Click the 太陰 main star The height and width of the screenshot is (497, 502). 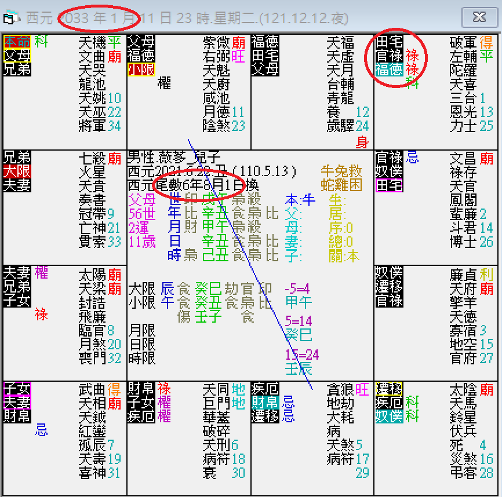pos(463,389)
